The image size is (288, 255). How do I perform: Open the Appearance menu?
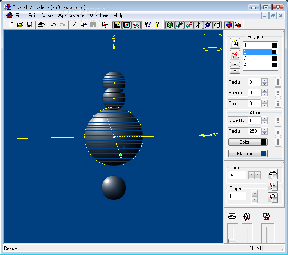[71, 16]
